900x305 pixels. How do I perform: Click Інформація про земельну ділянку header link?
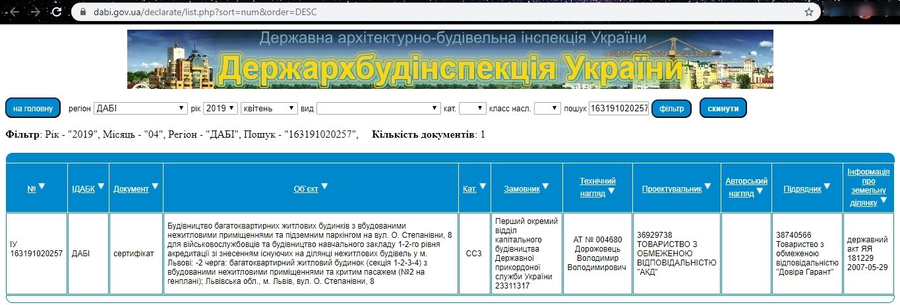[868, 187]
